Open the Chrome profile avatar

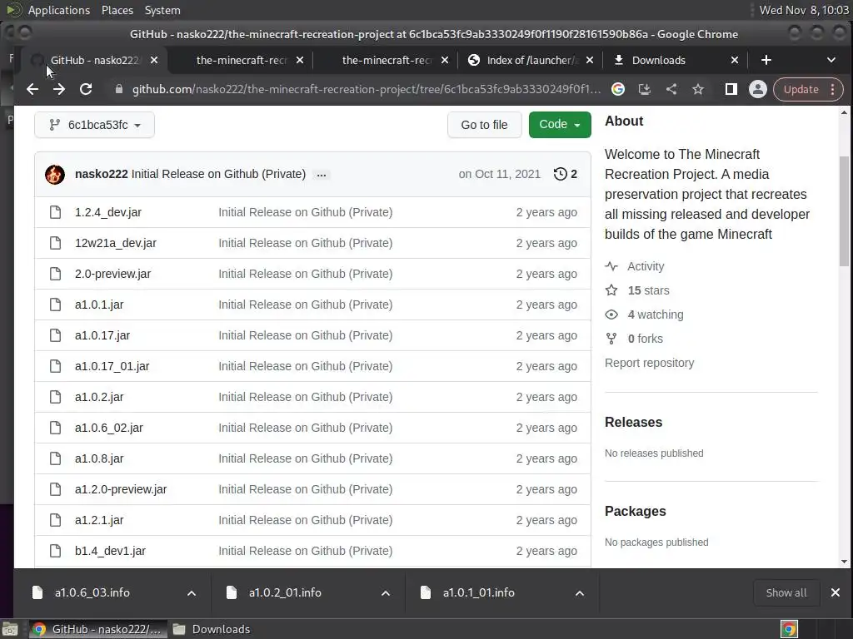pos(757,89)
